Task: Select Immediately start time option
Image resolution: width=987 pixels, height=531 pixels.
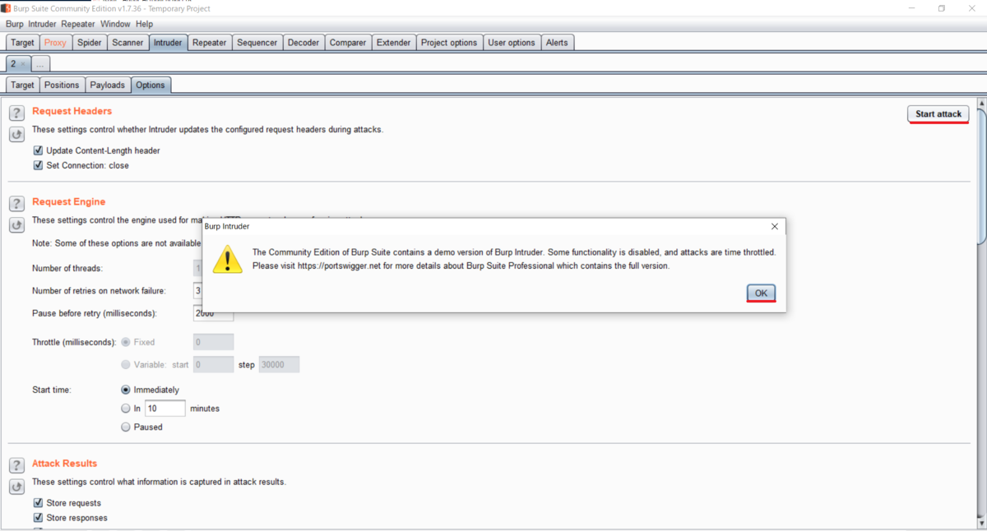Action: pyautogui.click(x=126, y=390)
